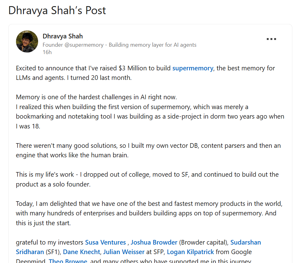
Task: Click the Julian Weisser link
Action: (x=124, y=252)
